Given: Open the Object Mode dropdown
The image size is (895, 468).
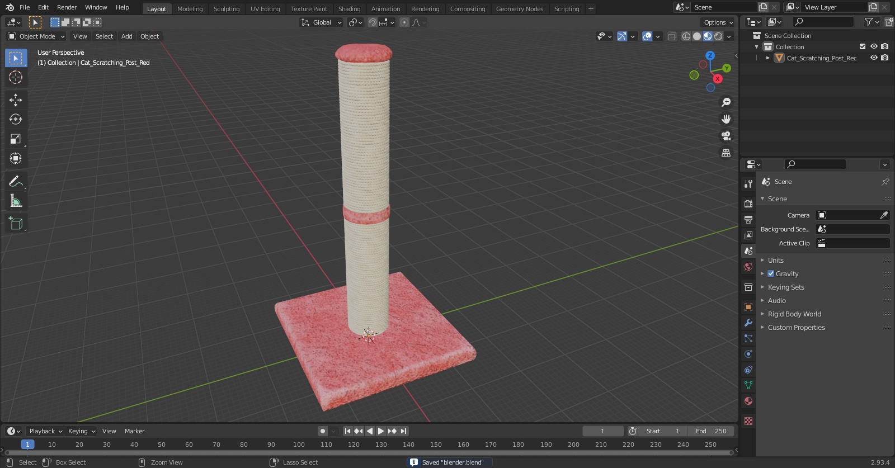Looking at the screenshot, I should pos(36,36).
